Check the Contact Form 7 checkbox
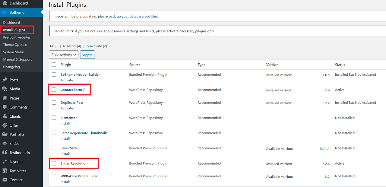The width and height of the screenshot is (386, 187). point(54,90)
